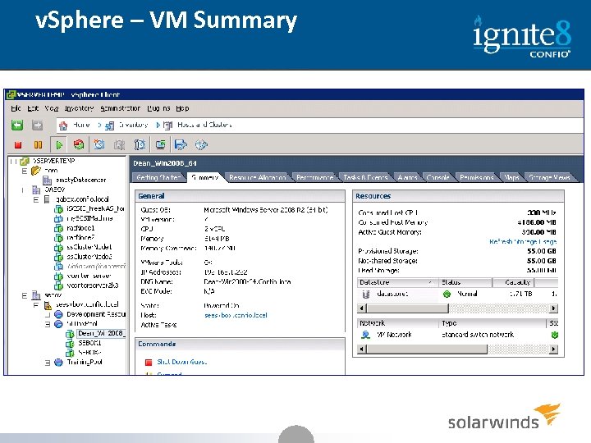Click the grey forward navigation arrow
591x443 pixels.
tap(37, 125)
